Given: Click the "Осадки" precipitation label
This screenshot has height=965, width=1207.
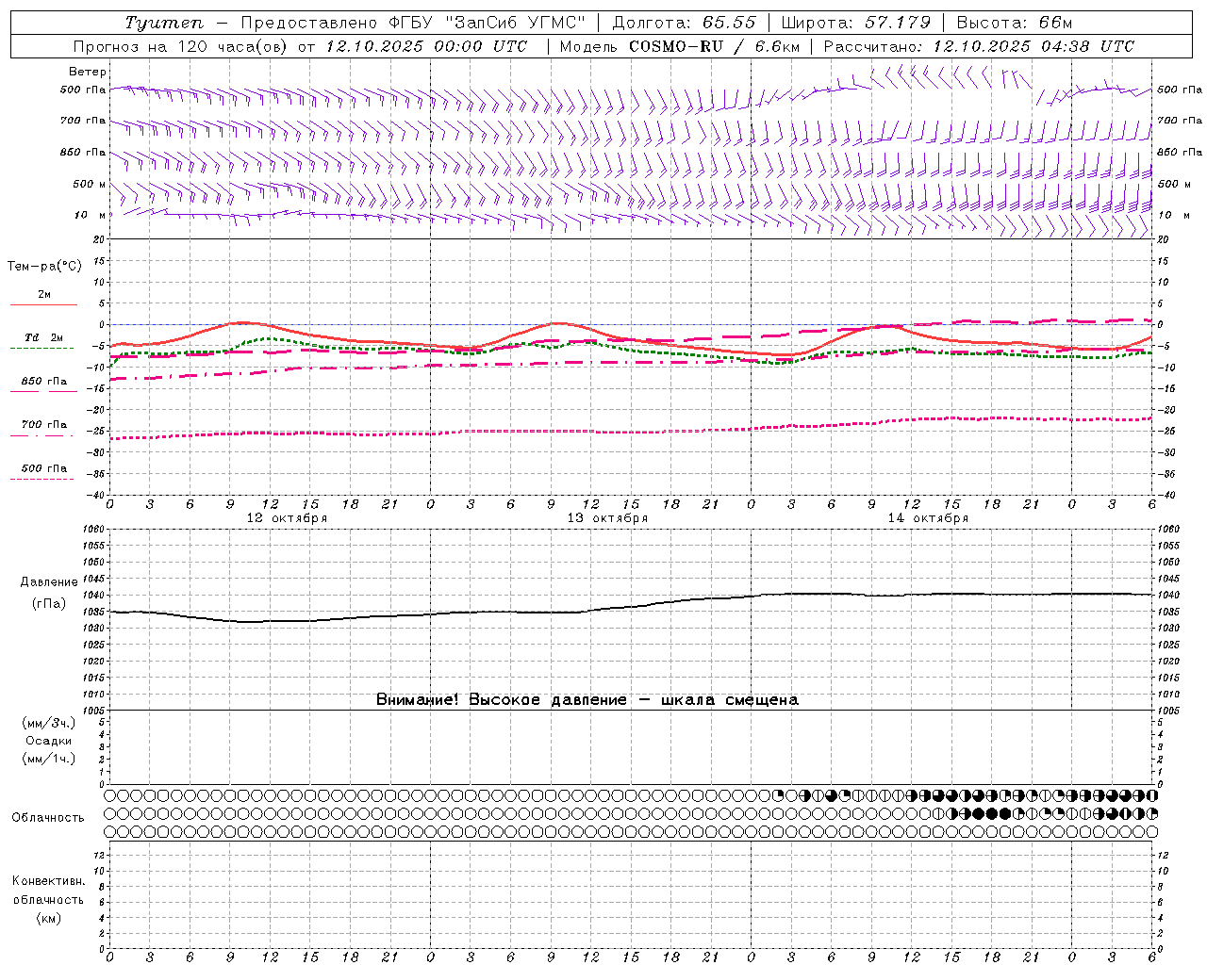Looking at the screenshot, I should pyautogui.click(x=49, y=741).
